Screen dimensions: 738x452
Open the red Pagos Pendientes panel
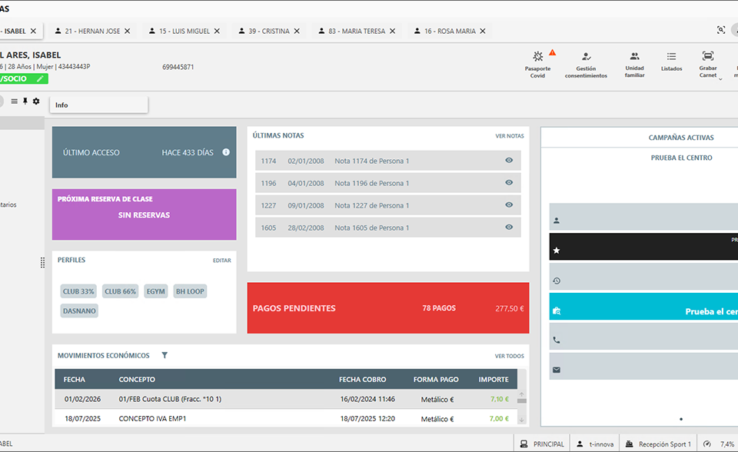coord(387,308)
